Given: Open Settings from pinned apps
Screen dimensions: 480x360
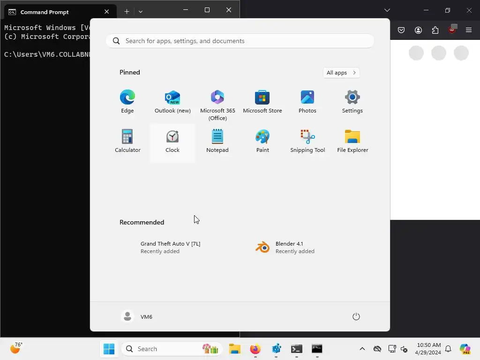Looking at the screenshot, I should [x=352, y=102].
